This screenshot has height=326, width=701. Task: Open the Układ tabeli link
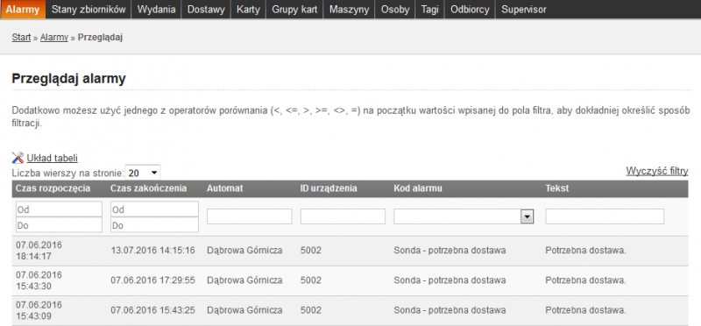pyautogui.click(x=53, y=158)
